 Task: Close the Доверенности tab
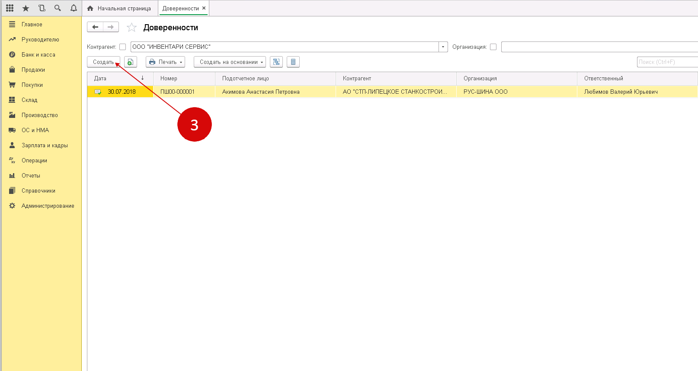click(x=204, y=8)
